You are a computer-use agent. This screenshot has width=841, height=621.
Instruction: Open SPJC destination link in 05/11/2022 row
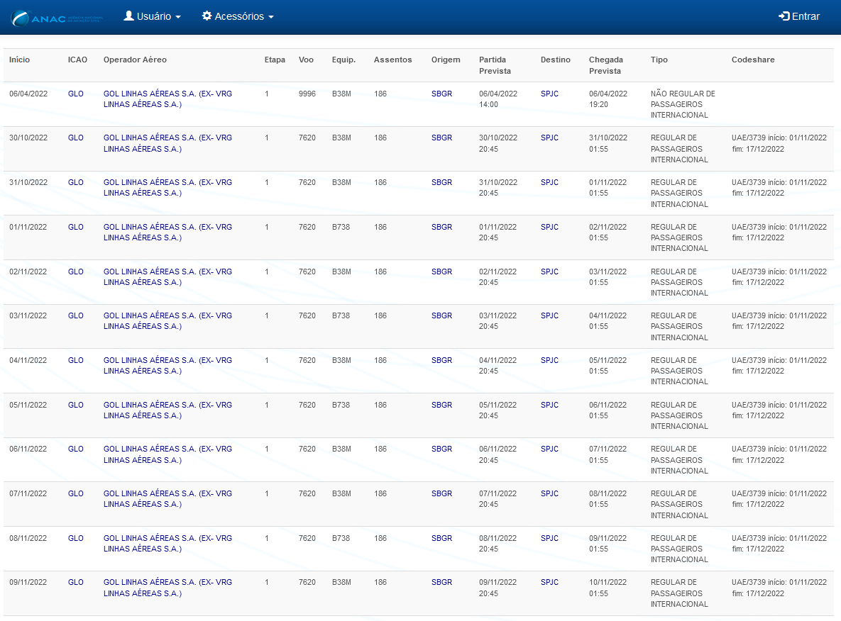(x=550, y=405)
